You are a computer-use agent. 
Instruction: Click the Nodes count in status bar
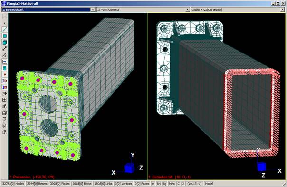tap(13, 184)
